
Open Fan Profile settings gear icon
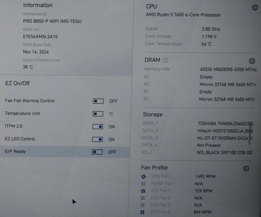tap(246, 168)
